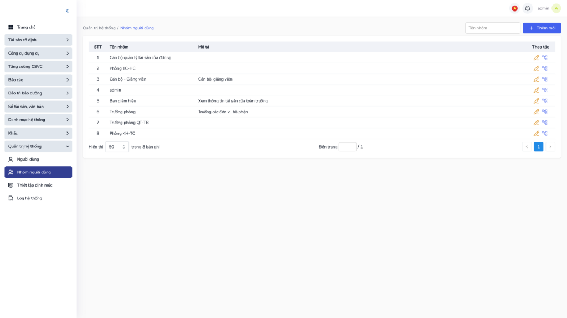Go to Log hệ thống page
567x318 pixels.
coord(29,198)
